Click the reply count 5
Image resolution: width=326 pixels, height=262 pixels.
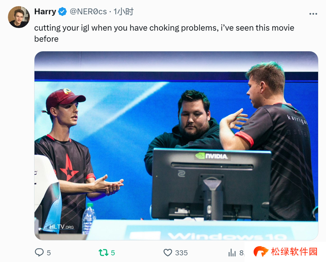48,253
